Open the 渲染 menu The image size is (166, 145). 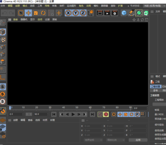click(x=113, y=6)
